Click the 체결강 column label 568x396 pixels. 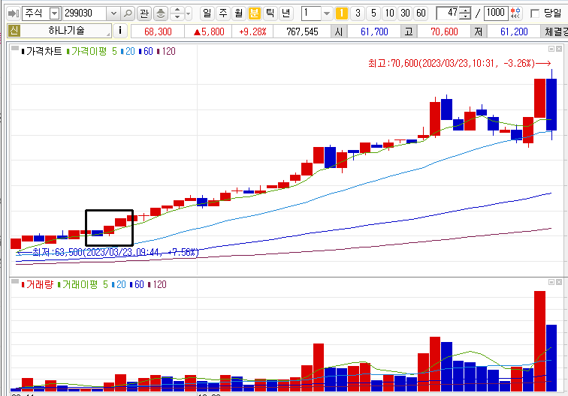tap(554, 31)
